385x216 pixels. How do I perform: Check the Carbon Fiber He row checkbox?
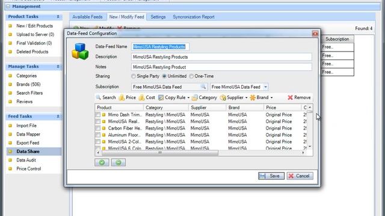[x=98, y=128]
